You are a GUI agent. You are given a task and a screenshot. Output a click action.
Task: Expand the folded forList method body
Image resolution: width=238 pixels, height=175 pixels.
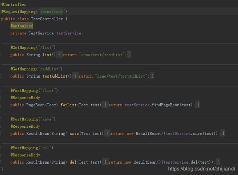pos(105,105)
